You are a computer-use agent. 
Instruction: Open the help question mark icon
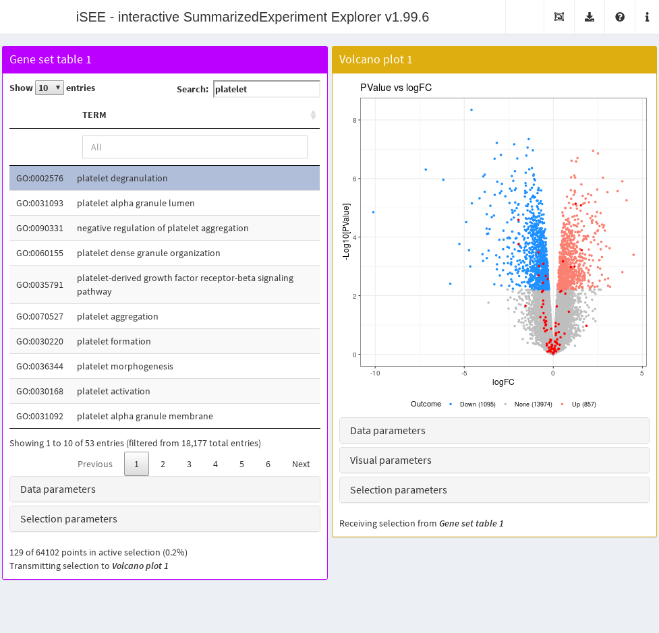(x=619, y=17)
